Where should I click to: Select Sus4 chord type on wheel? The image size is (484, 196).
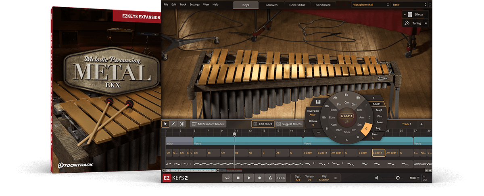(x=380, y=122)
